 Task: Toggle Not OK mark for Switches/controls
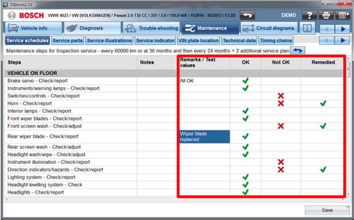click(281, 96)
